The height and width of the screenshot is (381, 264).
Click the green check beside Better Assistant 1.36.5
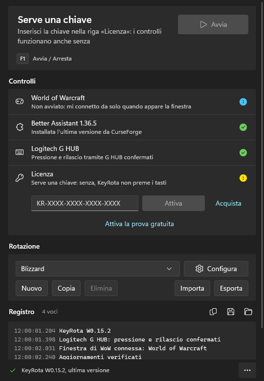[x=243, y=127]
